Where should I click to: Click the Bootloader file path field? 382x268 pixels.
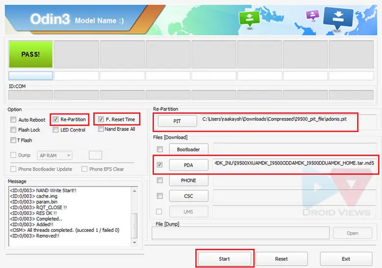click(x=295, y=149)
